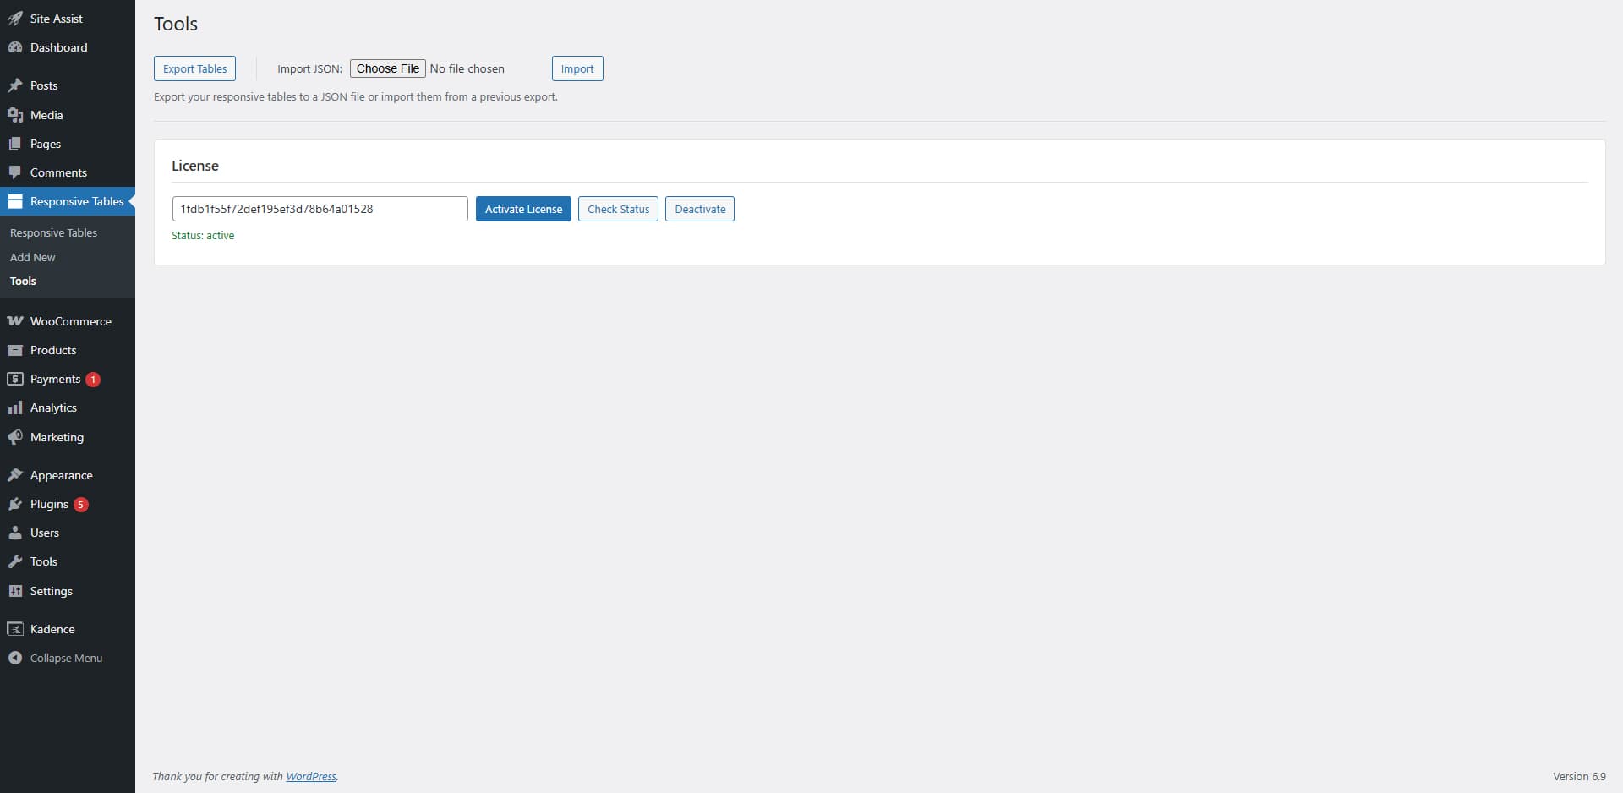Viewport: 1623px width, 793px height.
Task: Open Payments menu item with badge
Action: (x=55, y=379)
